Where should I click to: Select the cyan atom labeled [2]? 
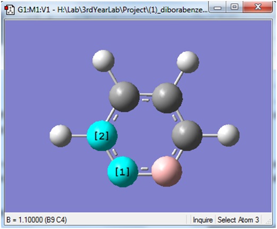(x=102, y=135)
